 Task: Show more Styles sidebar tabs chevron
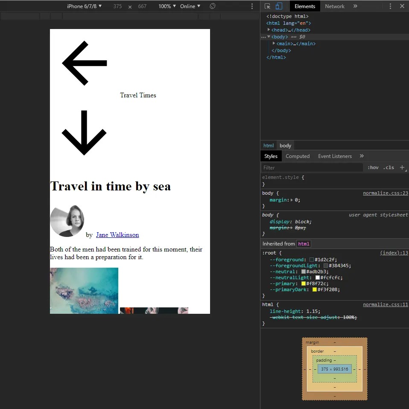coord(362,156)
